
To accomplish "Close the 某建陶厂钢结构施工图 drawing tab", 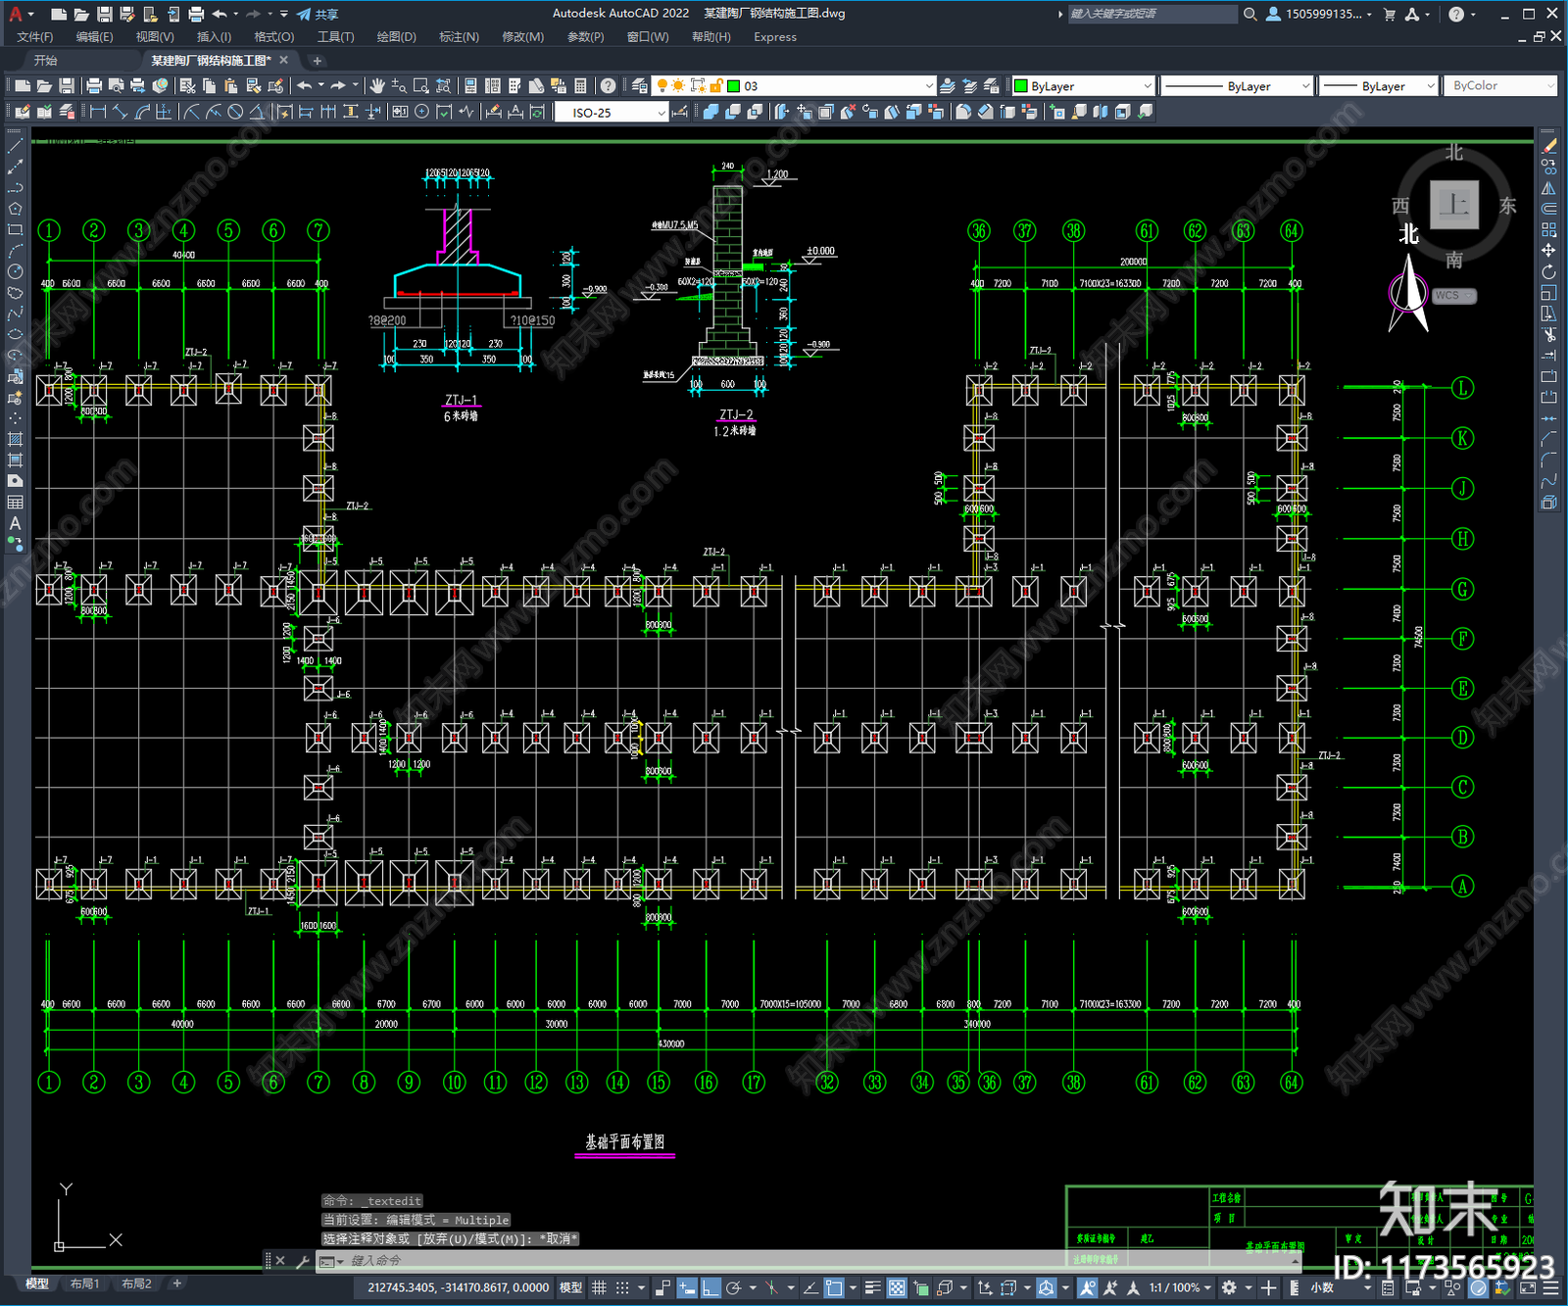I will point(284,61).
